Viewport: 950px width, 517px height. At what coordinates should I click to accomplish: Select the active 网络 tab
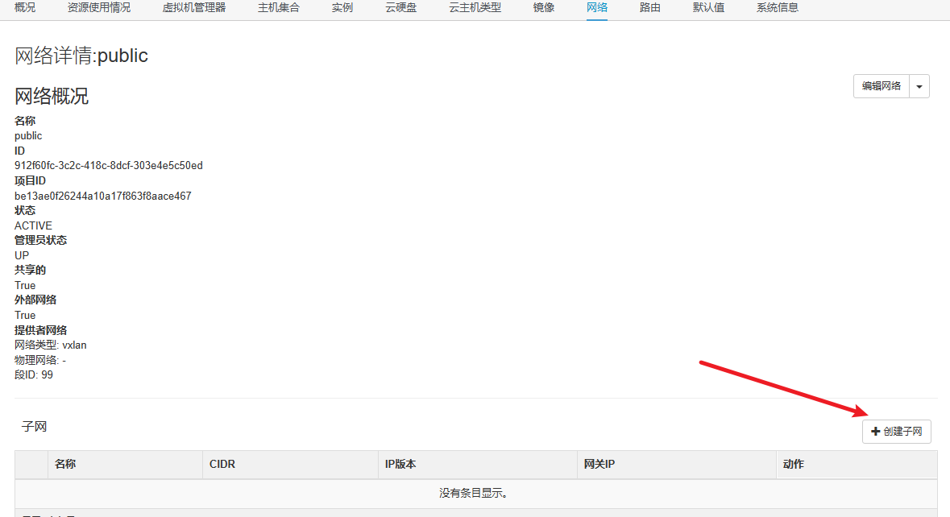tap(597, 8)
